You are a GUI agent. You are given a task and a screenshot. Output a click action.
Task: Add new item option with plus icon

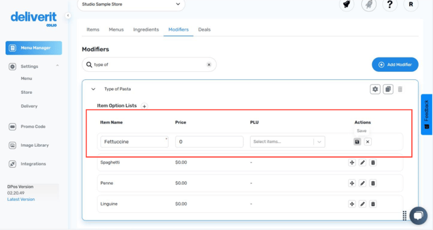(144, 106)
